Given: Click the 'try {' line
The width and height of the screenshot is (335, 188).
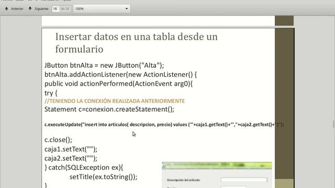Looking at the screenshot, I should click(x=51, y=93).
